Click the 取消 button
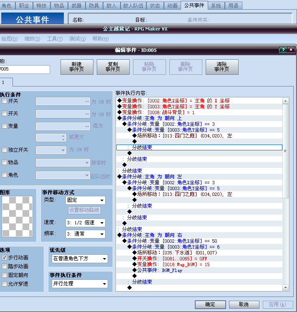This screenshot has width=297, height=312. click(244, 304)
